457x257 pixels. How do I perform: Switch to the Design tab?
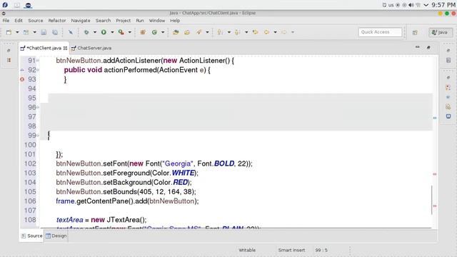coord(56,236)
